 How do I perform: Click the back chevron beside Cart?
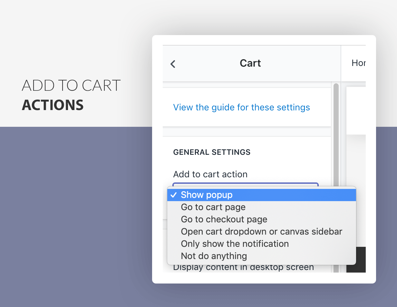coord(173,64)
